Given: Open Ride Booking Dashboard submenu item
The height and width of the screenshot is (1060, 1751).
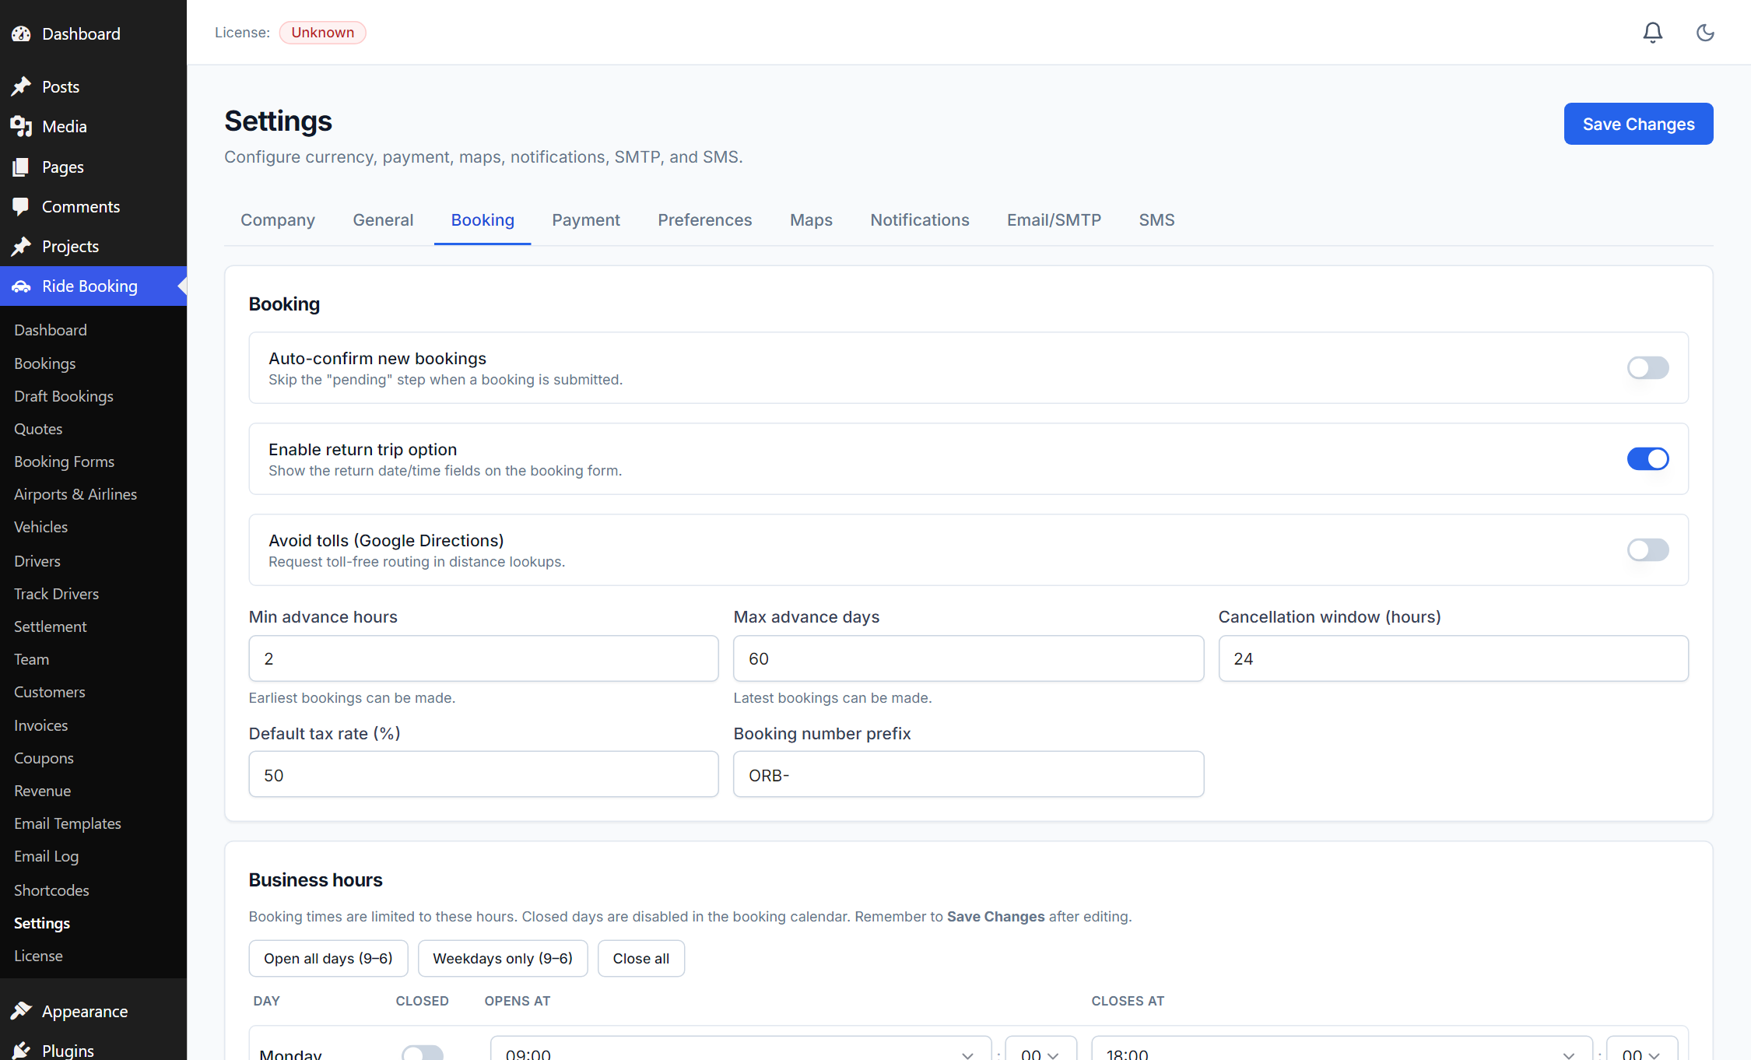Looking at the screenshot, I should coord(51,330).
